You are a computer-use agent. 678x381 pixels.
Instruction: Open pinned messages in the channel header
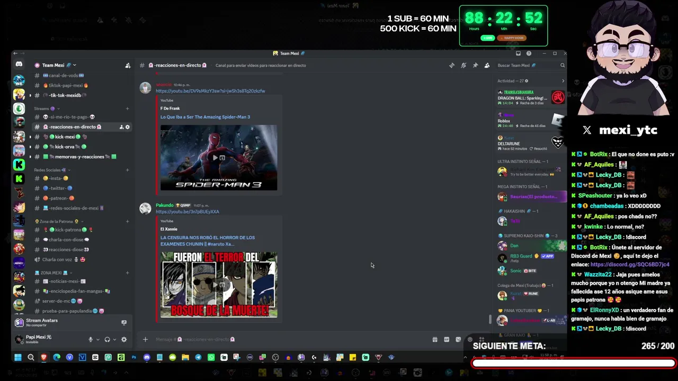(x=475, y=66)
